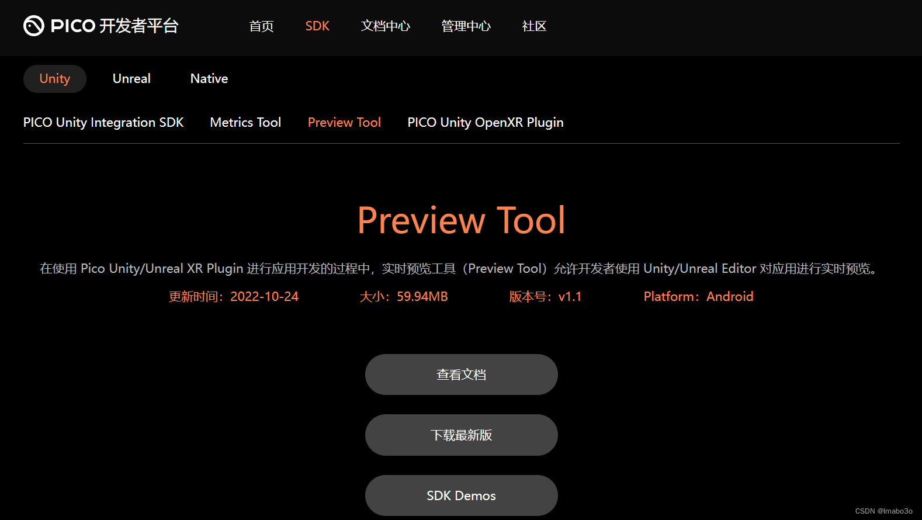
Task: Click the Preview Tool heading
Action: click(x=462, y=220)
